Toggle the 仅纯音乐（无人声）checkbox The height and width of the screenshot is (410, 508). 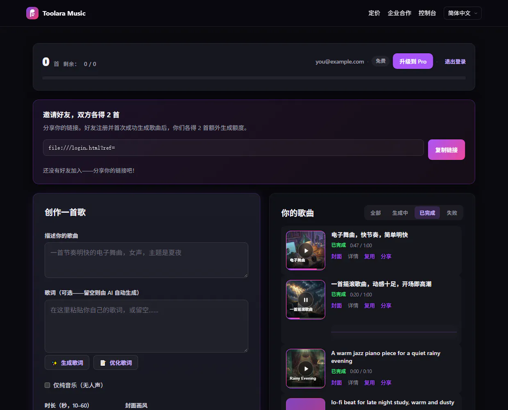click(47, 385)
